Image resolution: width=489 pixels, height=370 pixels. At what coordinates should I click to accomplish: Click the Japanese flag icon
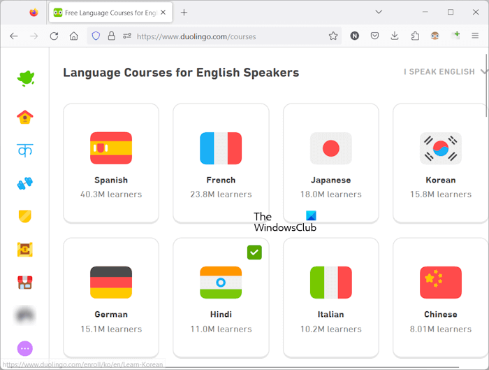(x=331, y=148)
